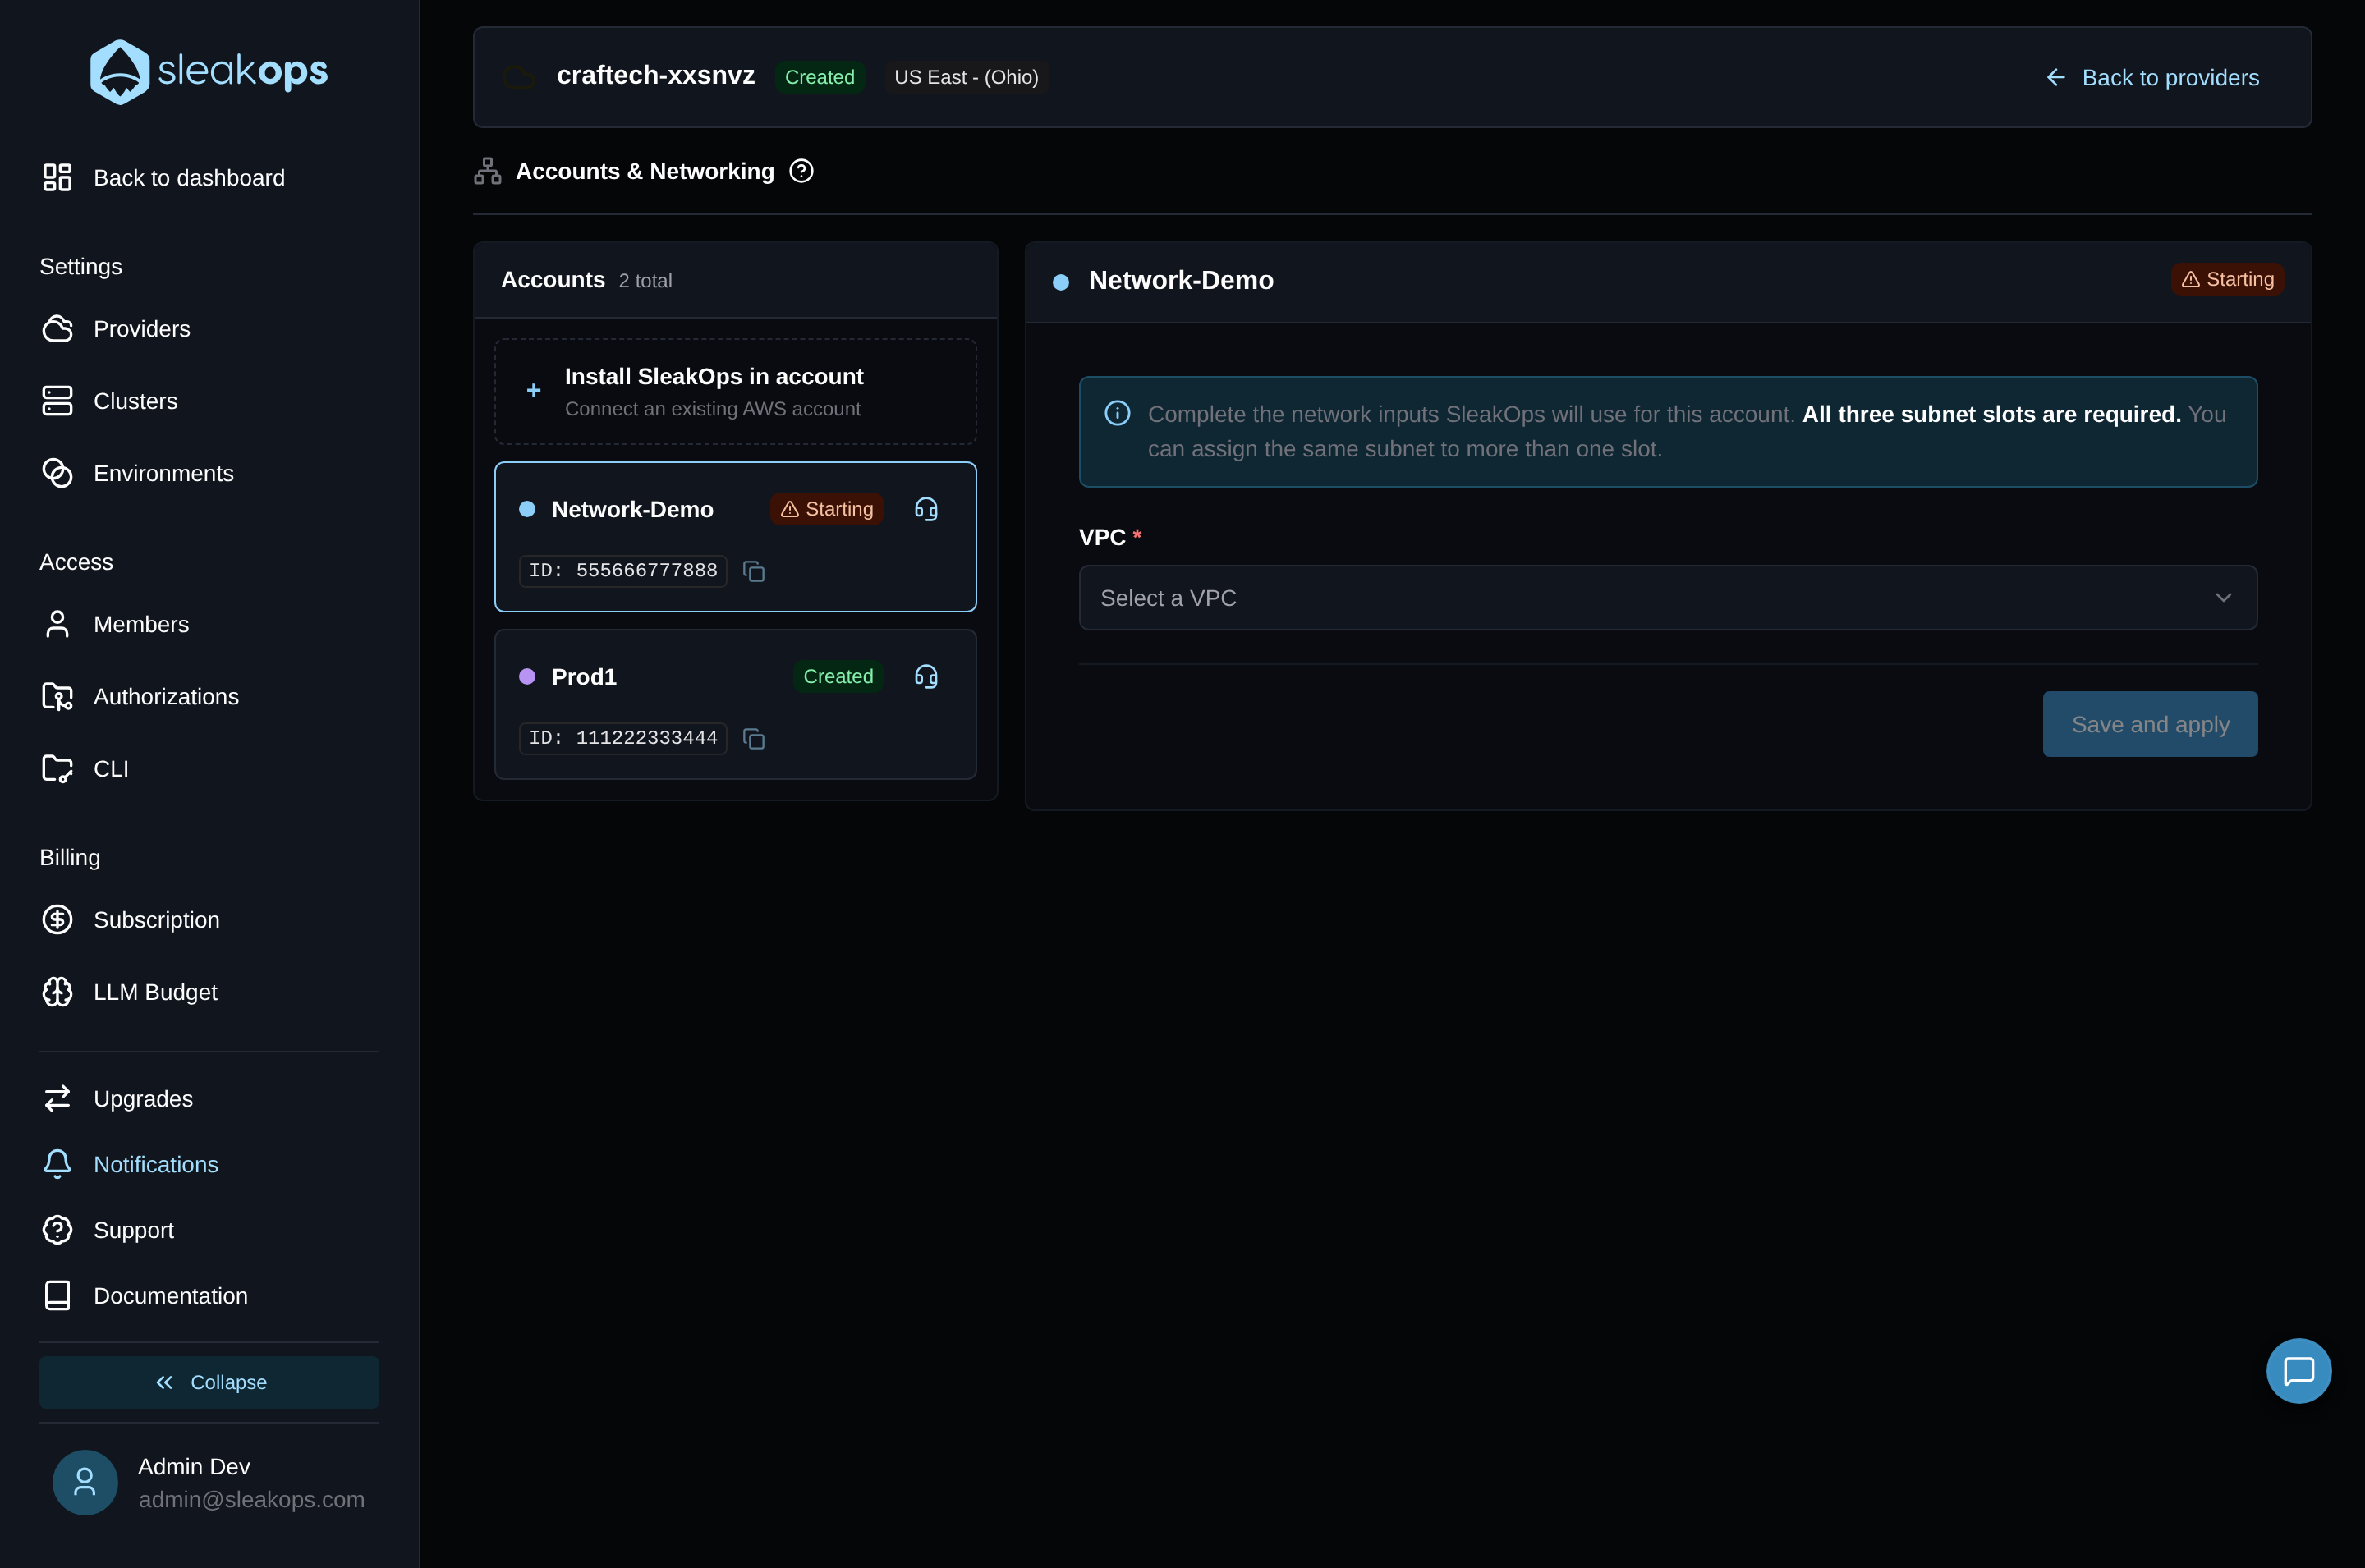This screenshot has width=2365, height=1568.
Task: Click the Members person icon
Action: pos(57,624)
